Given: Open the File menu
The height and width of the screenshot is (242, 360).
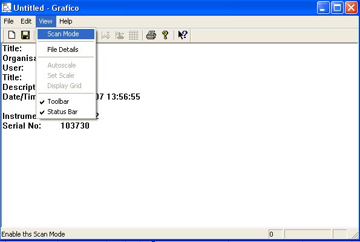Looking at the screenshot, I should pyautogui.click(x=8, y=21).
